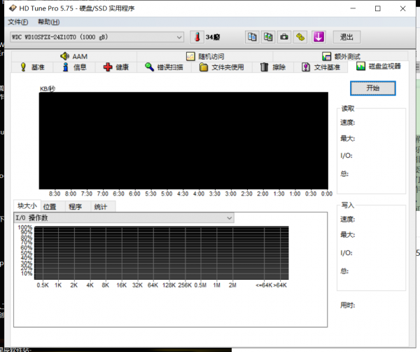The width and height of the screenshot is (420, 352).
Task: Click the 0:00 time axis label
Action: click(327, 194)
